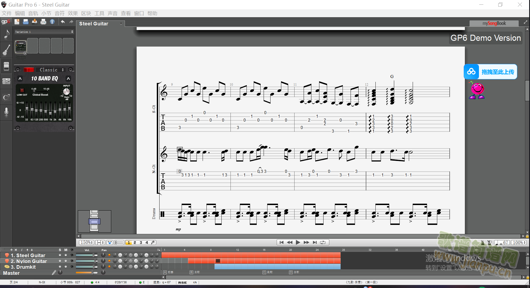Screen dimensions: 530x288
Task: Click the Print icon in toolbar
Action: point(43,22)
